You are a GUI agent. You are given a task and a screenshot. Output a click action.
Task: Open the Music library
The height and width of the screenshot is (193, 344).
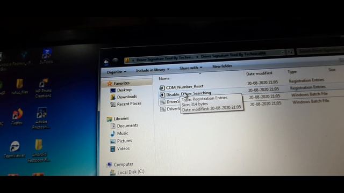click(x=119, y=133)
